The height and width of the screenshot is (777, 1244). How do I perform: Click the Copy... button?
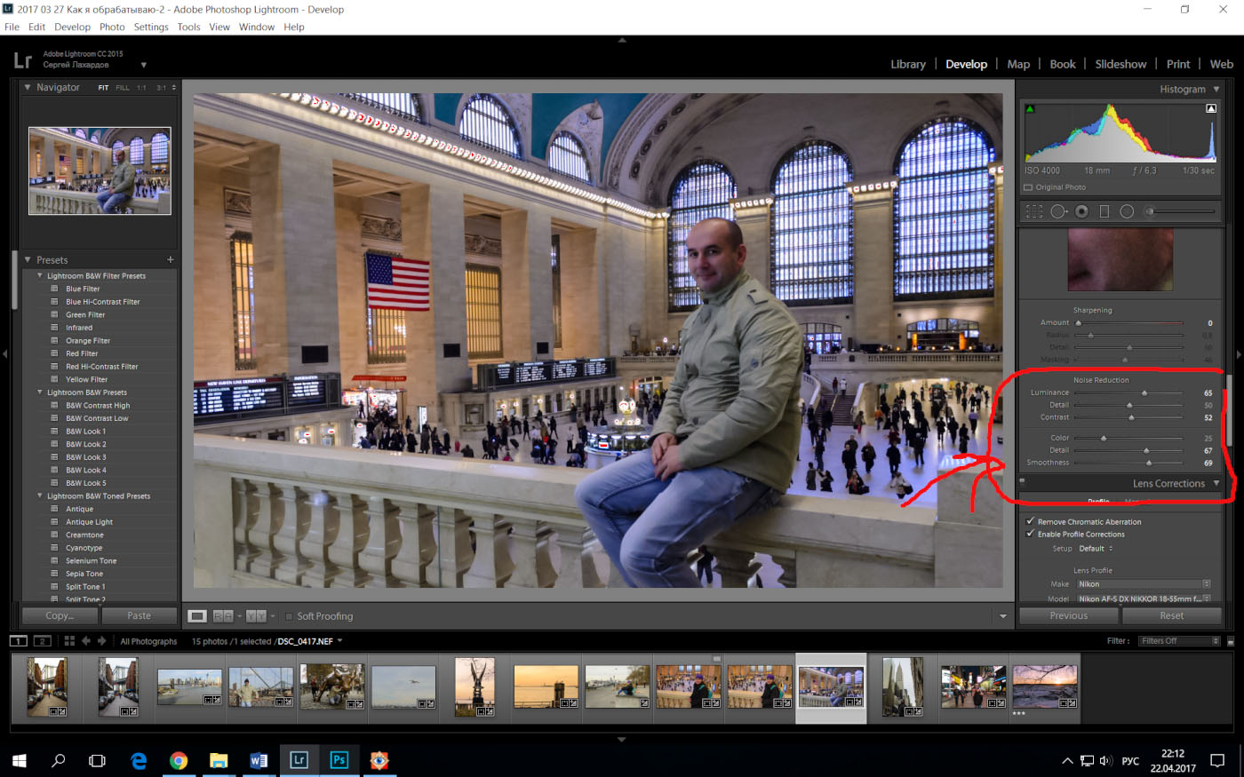tap(60, 615)
